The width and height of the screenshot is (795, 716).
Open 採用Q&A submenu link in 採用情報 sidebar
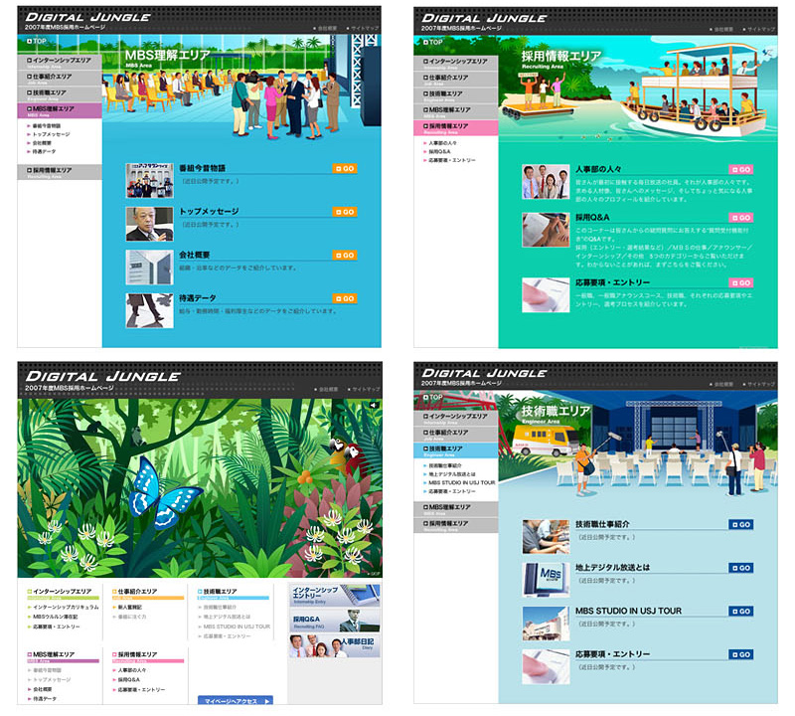(x=439, y=152)
